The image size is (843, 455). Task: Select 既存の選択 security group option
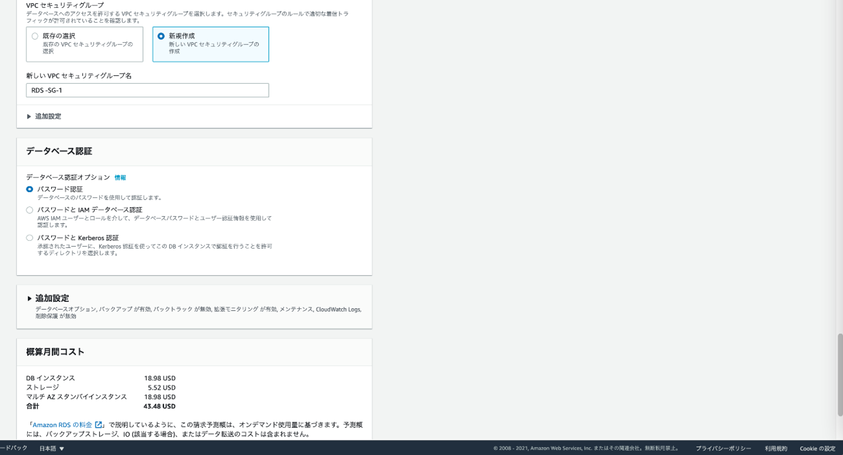point(35,36)
